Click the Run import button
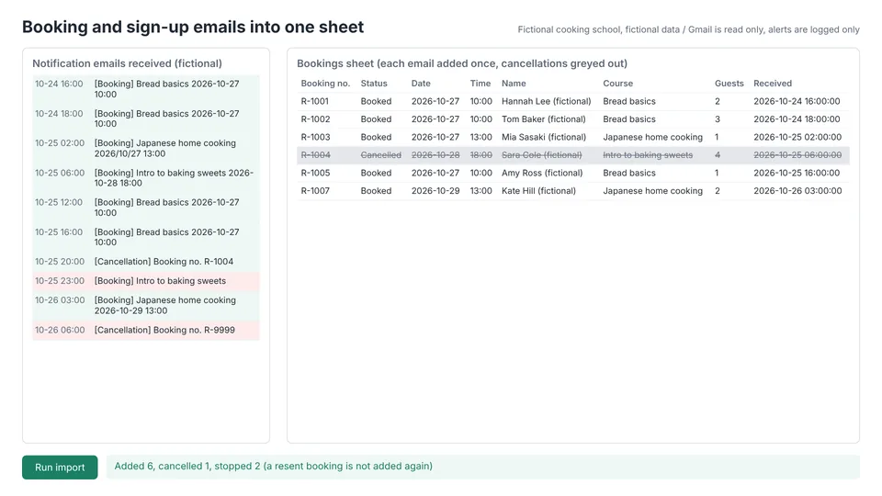Viewport: 882px width, 496px height. tap(60, 468)
